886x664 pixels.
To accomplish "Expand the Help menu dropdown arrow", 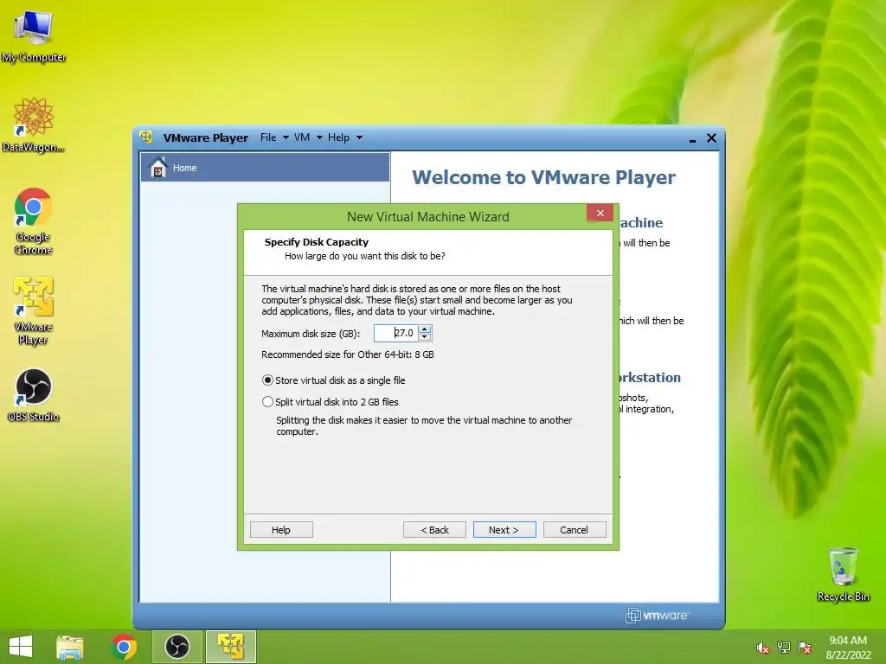I will [x=359, y=137].
